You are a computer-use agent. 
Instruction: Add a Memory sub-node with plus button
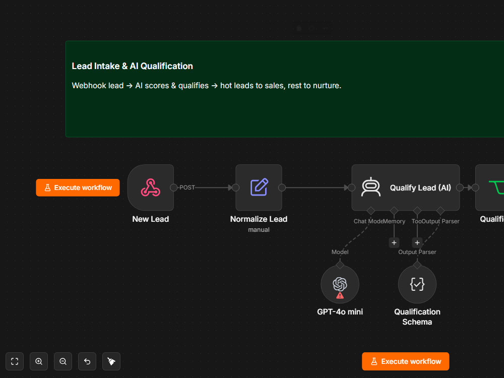coord(394,243)
